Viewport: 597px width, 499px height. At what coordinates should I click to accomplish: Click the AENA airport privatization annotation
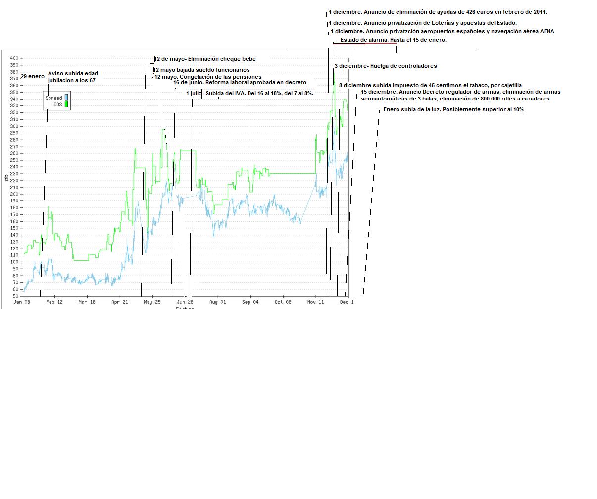pos(443,31)
